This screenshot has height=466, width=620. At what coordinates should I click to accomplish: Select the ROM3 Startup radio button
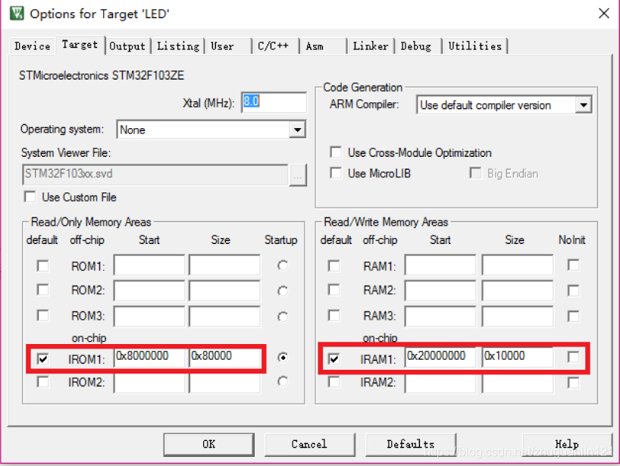[x=283, y=317]
